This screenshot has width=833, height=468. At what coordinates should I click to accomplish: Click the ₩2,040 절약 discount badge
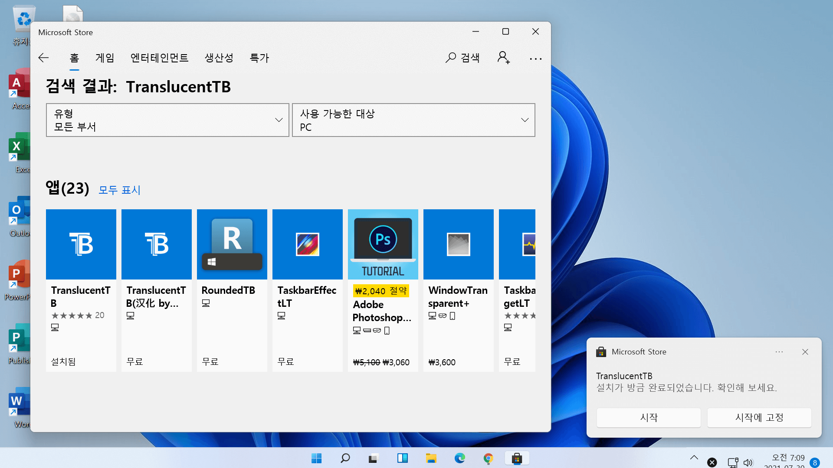(x=381, y=291)
